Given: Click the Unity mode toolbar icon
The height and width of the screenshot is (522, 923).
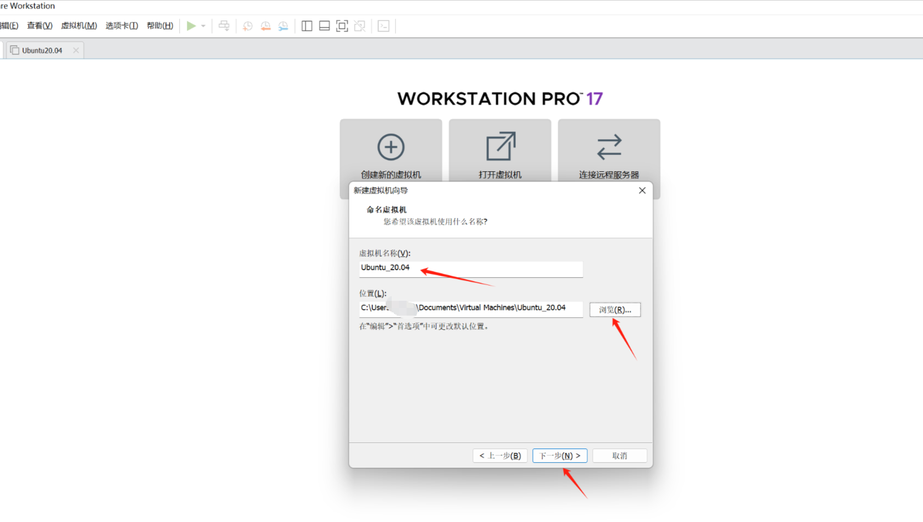Looking at the screenshot, I should coord(359,26).
